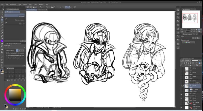
Task: Select the Gradient tool
Action: pos(2,52)
